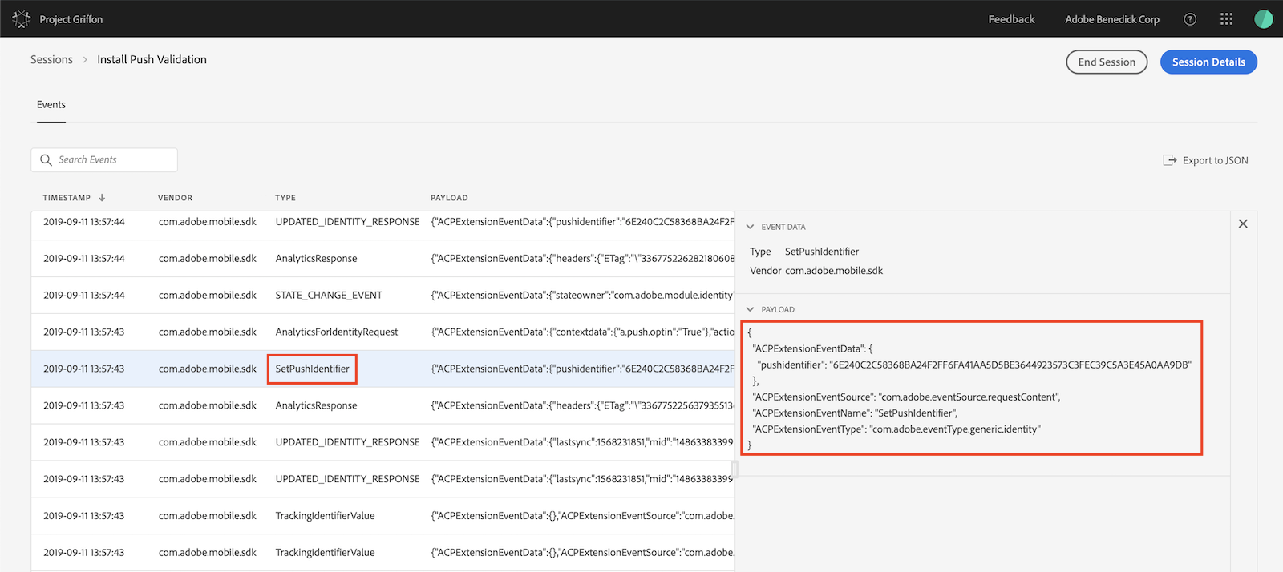Switch to the Events tab
The width and height of the screenshot is (1283, 572).
tap(51, 105)
